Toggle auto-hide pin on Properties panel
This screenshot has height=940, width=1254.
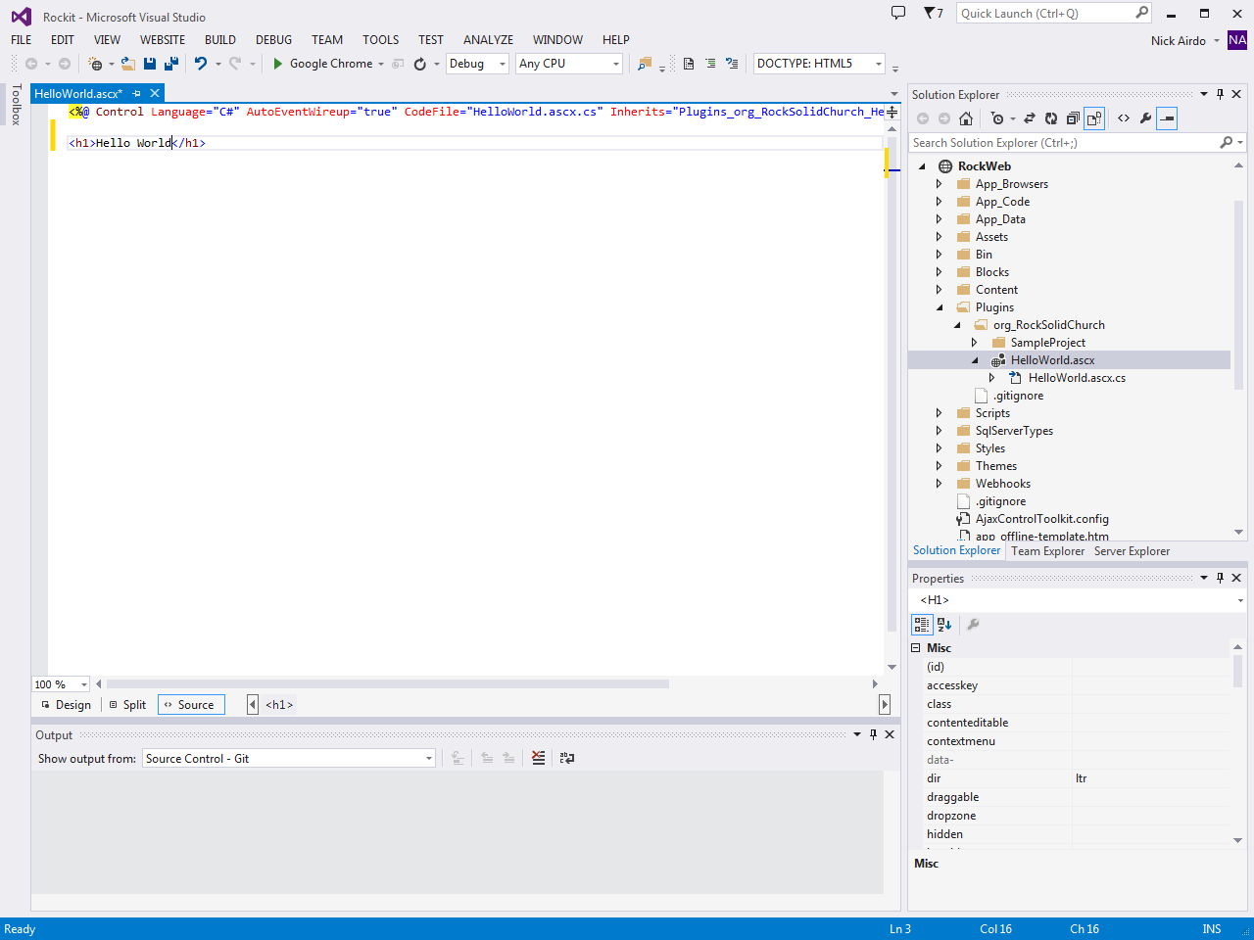[1220, 578]
